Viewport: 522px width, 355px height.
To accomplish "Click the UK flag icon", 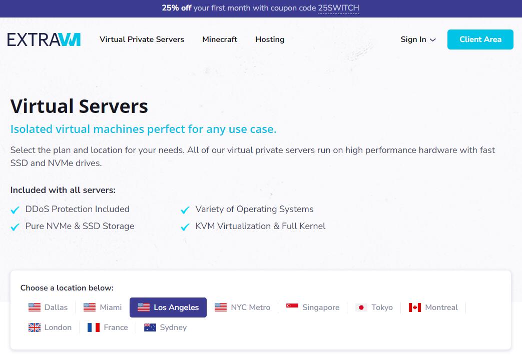I will [35, 327].
